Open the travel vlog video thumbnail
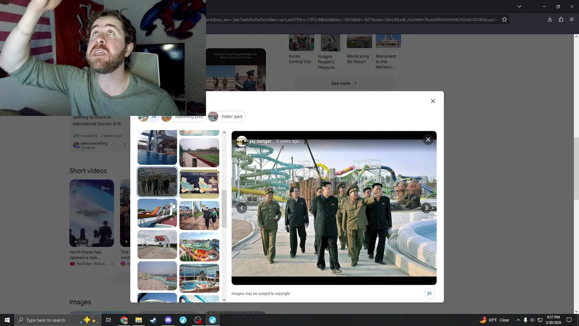Screen dimensions: 579x326 [236, 70]
